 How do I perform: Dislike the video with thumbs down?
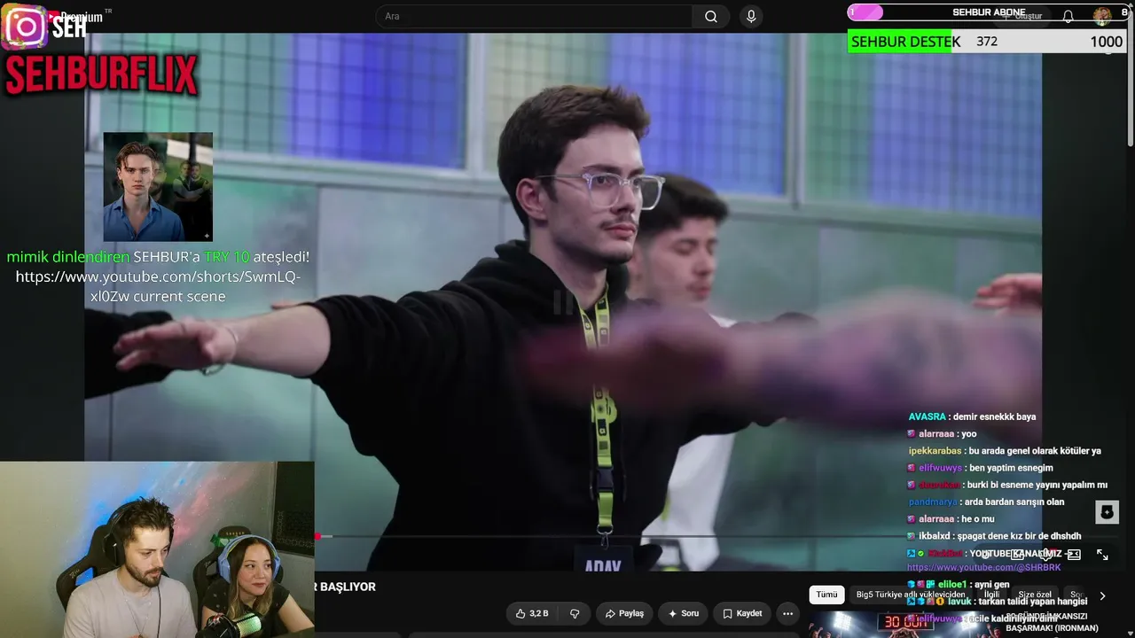(575, 613)
